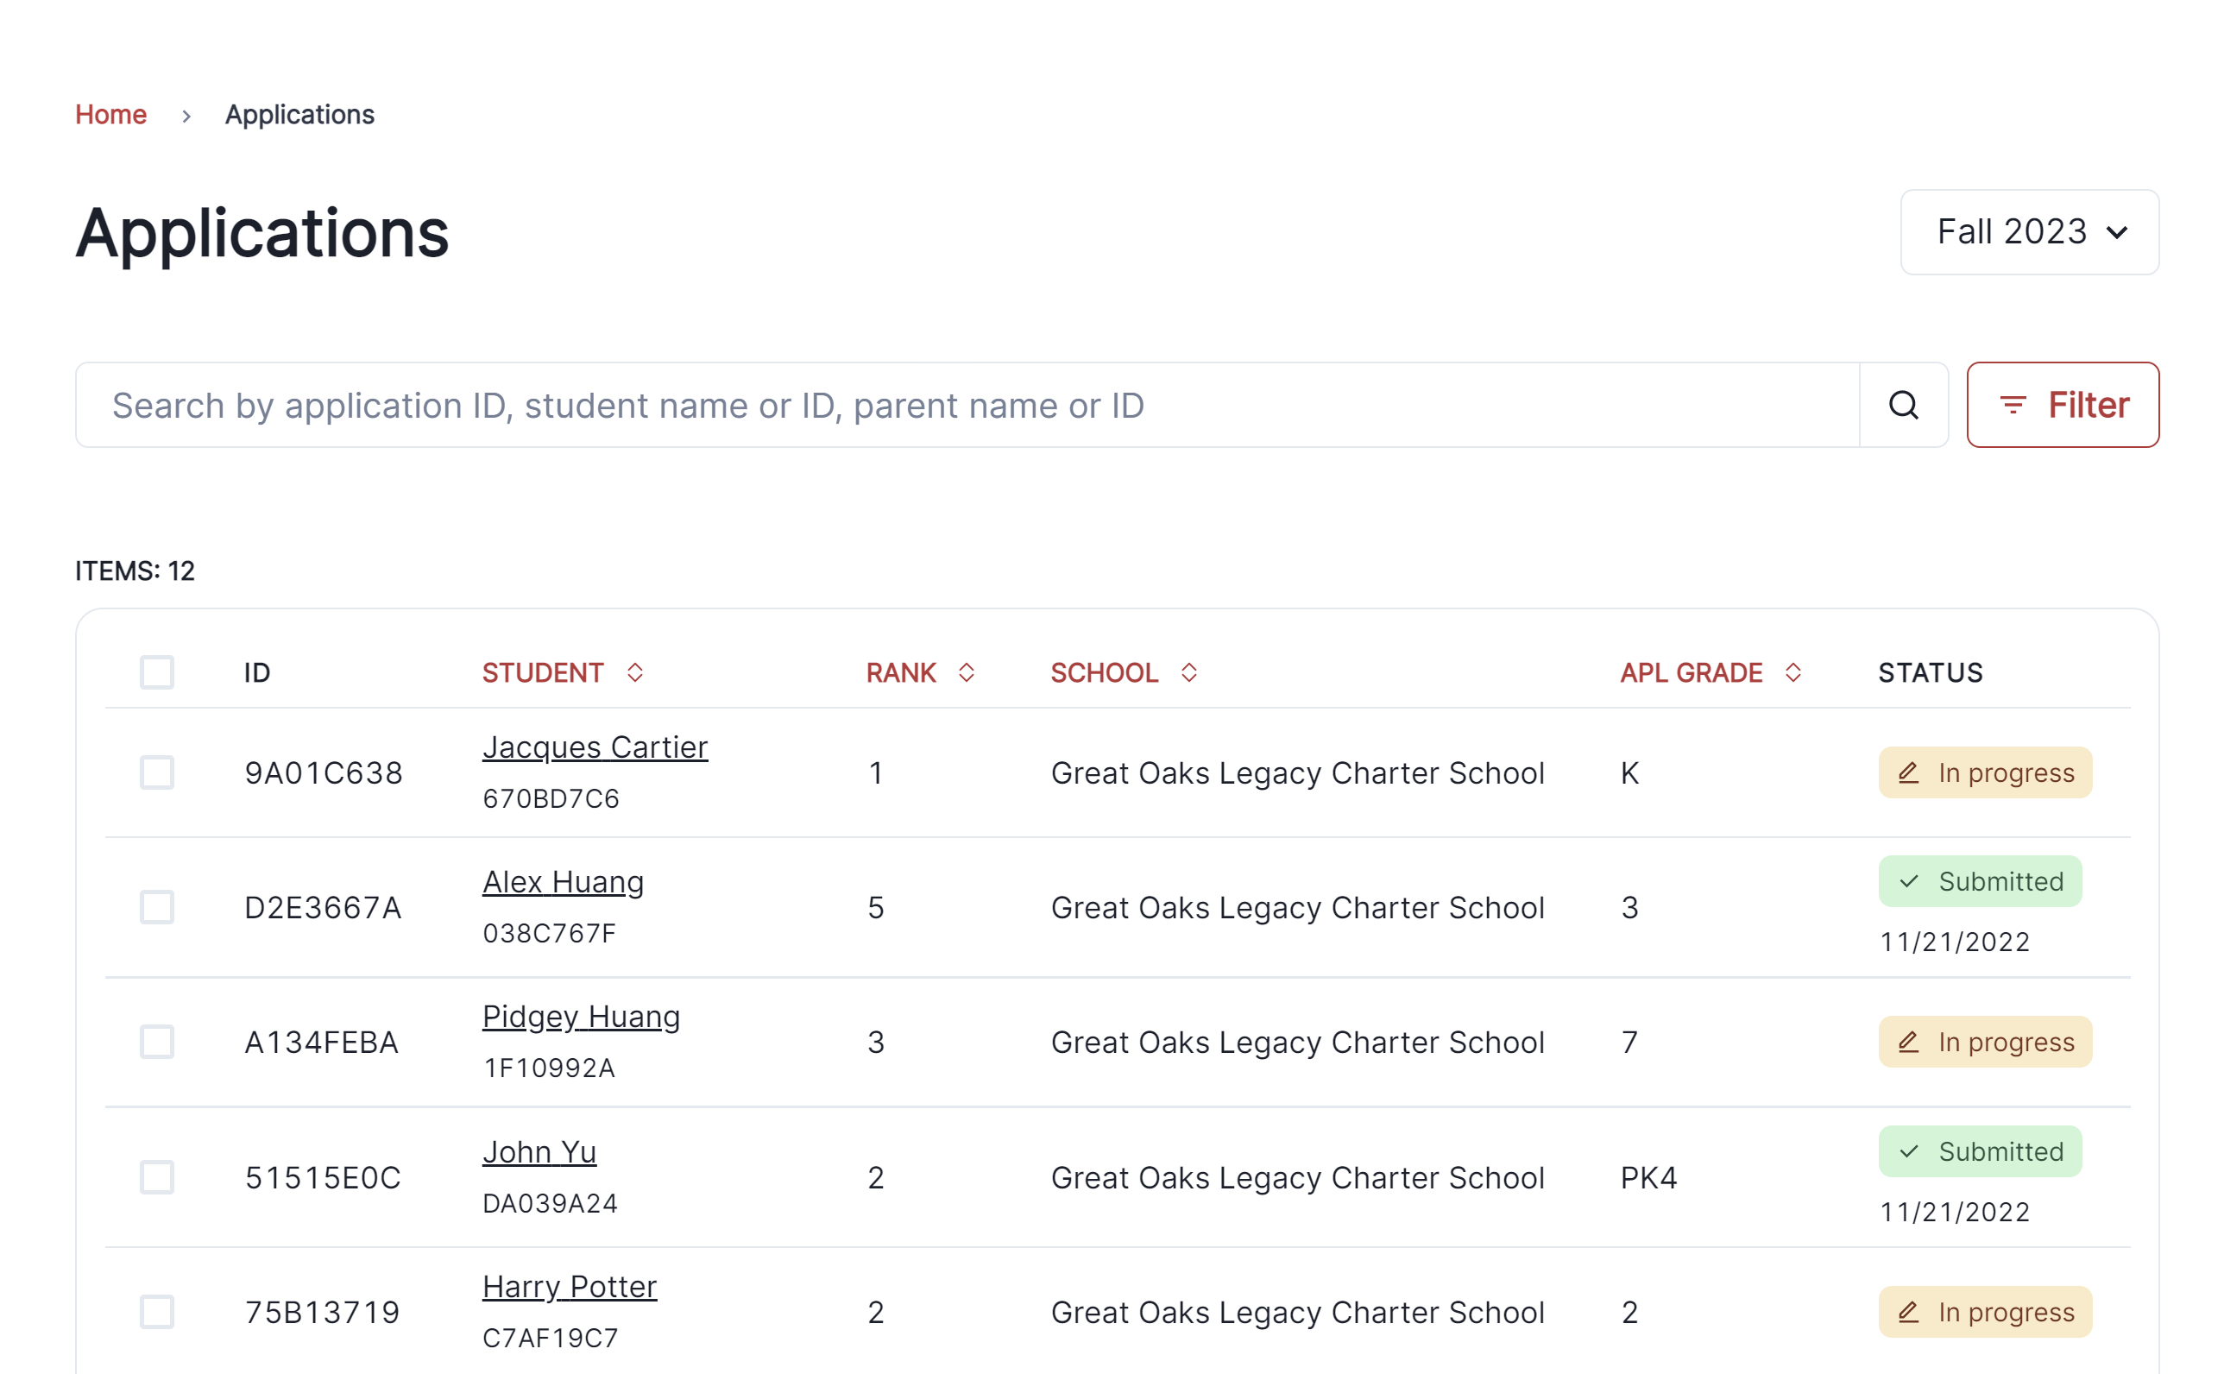Image resolution: width=2224 pixels, height=1374 pixels.
Task: Click the Applications breadcrumb item
Action: point(299,115)
